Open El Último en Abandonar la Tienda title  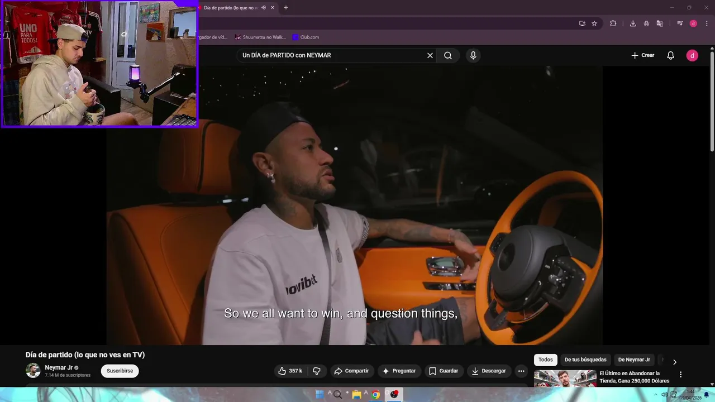(634, 377)
